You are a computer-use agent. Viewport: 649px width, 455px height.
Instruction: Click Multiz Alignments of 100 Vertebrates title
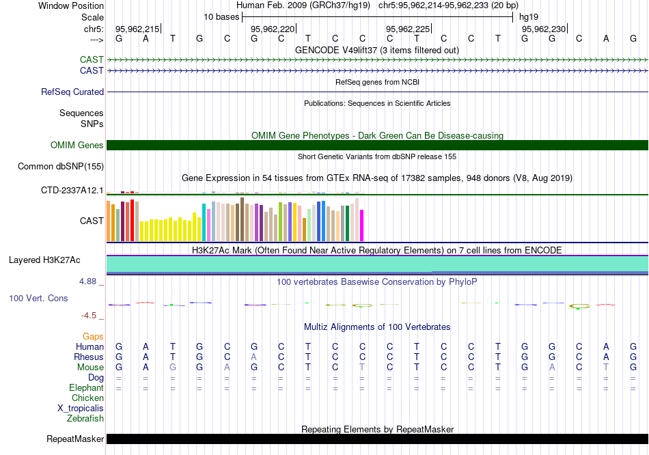pyautogui.click(x=377, y=327)
